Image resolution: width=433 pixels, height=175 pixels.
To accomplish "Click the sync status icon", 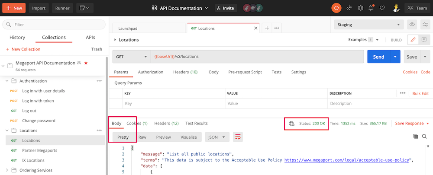I will click(x=336, y=8).
